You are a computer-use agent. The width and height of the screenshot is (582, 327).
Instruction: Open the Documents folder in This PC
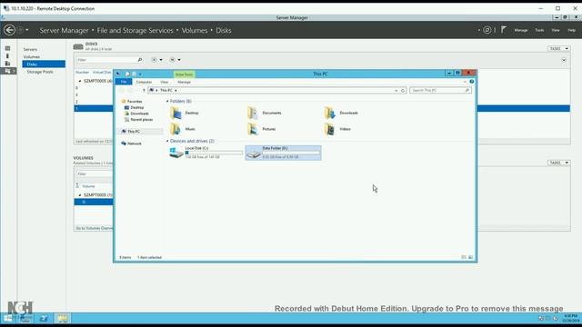(265, 113)
